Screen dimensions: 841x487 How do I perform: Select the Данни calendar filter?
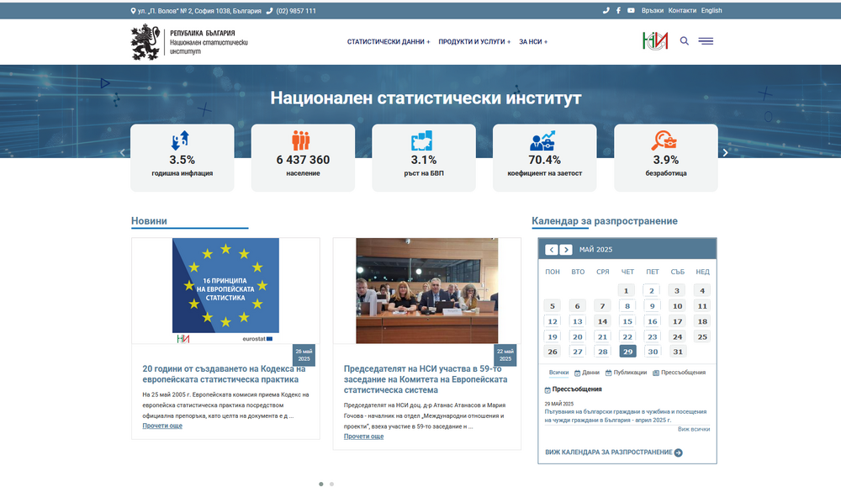click(x=590, y=371)
